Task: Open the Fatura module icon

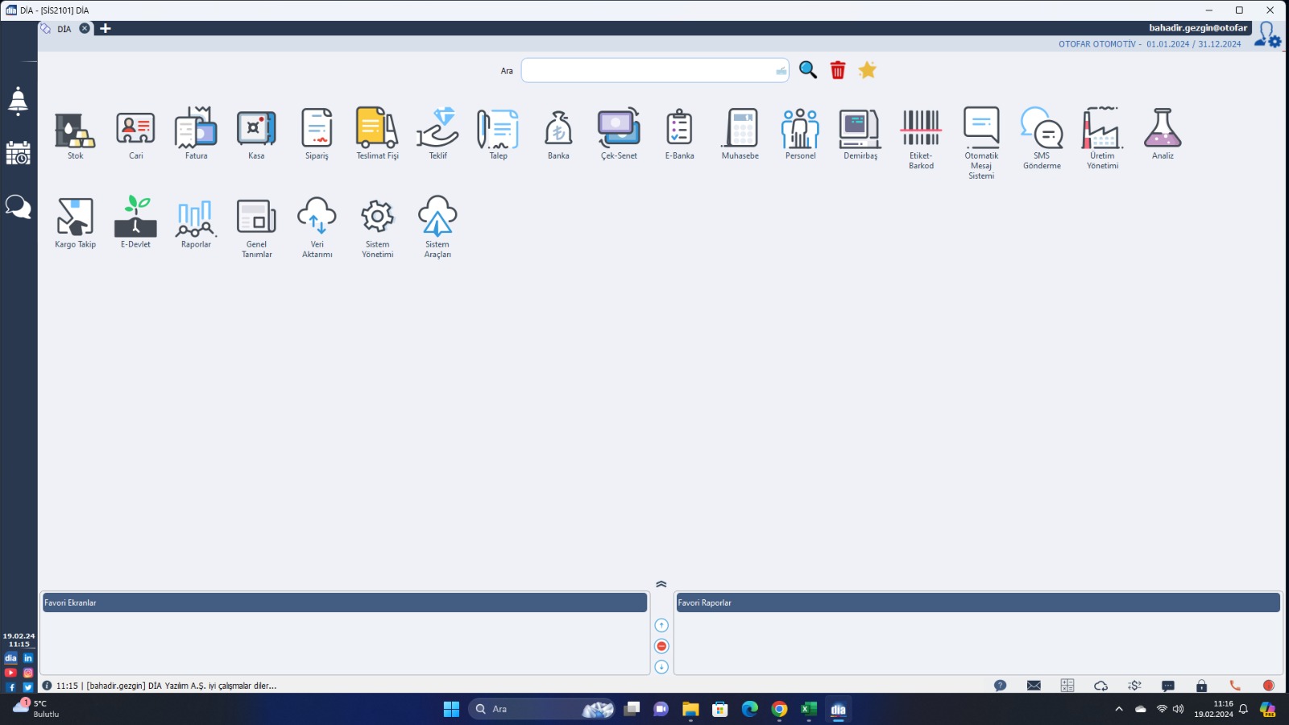Action: [x=196, y=130]
